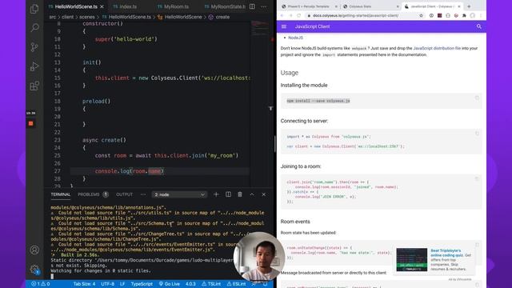This screenshot has height=288, width=512.
Task: Bookmark the page with the star icon
Action: (x=422, y=15)
